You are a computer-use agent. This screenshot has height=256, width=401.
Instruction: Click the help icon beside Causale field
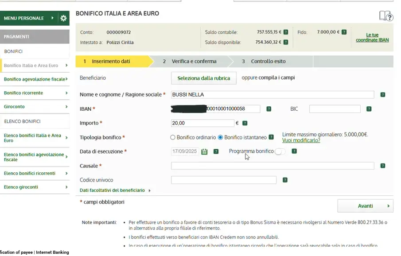click(382, 166)
